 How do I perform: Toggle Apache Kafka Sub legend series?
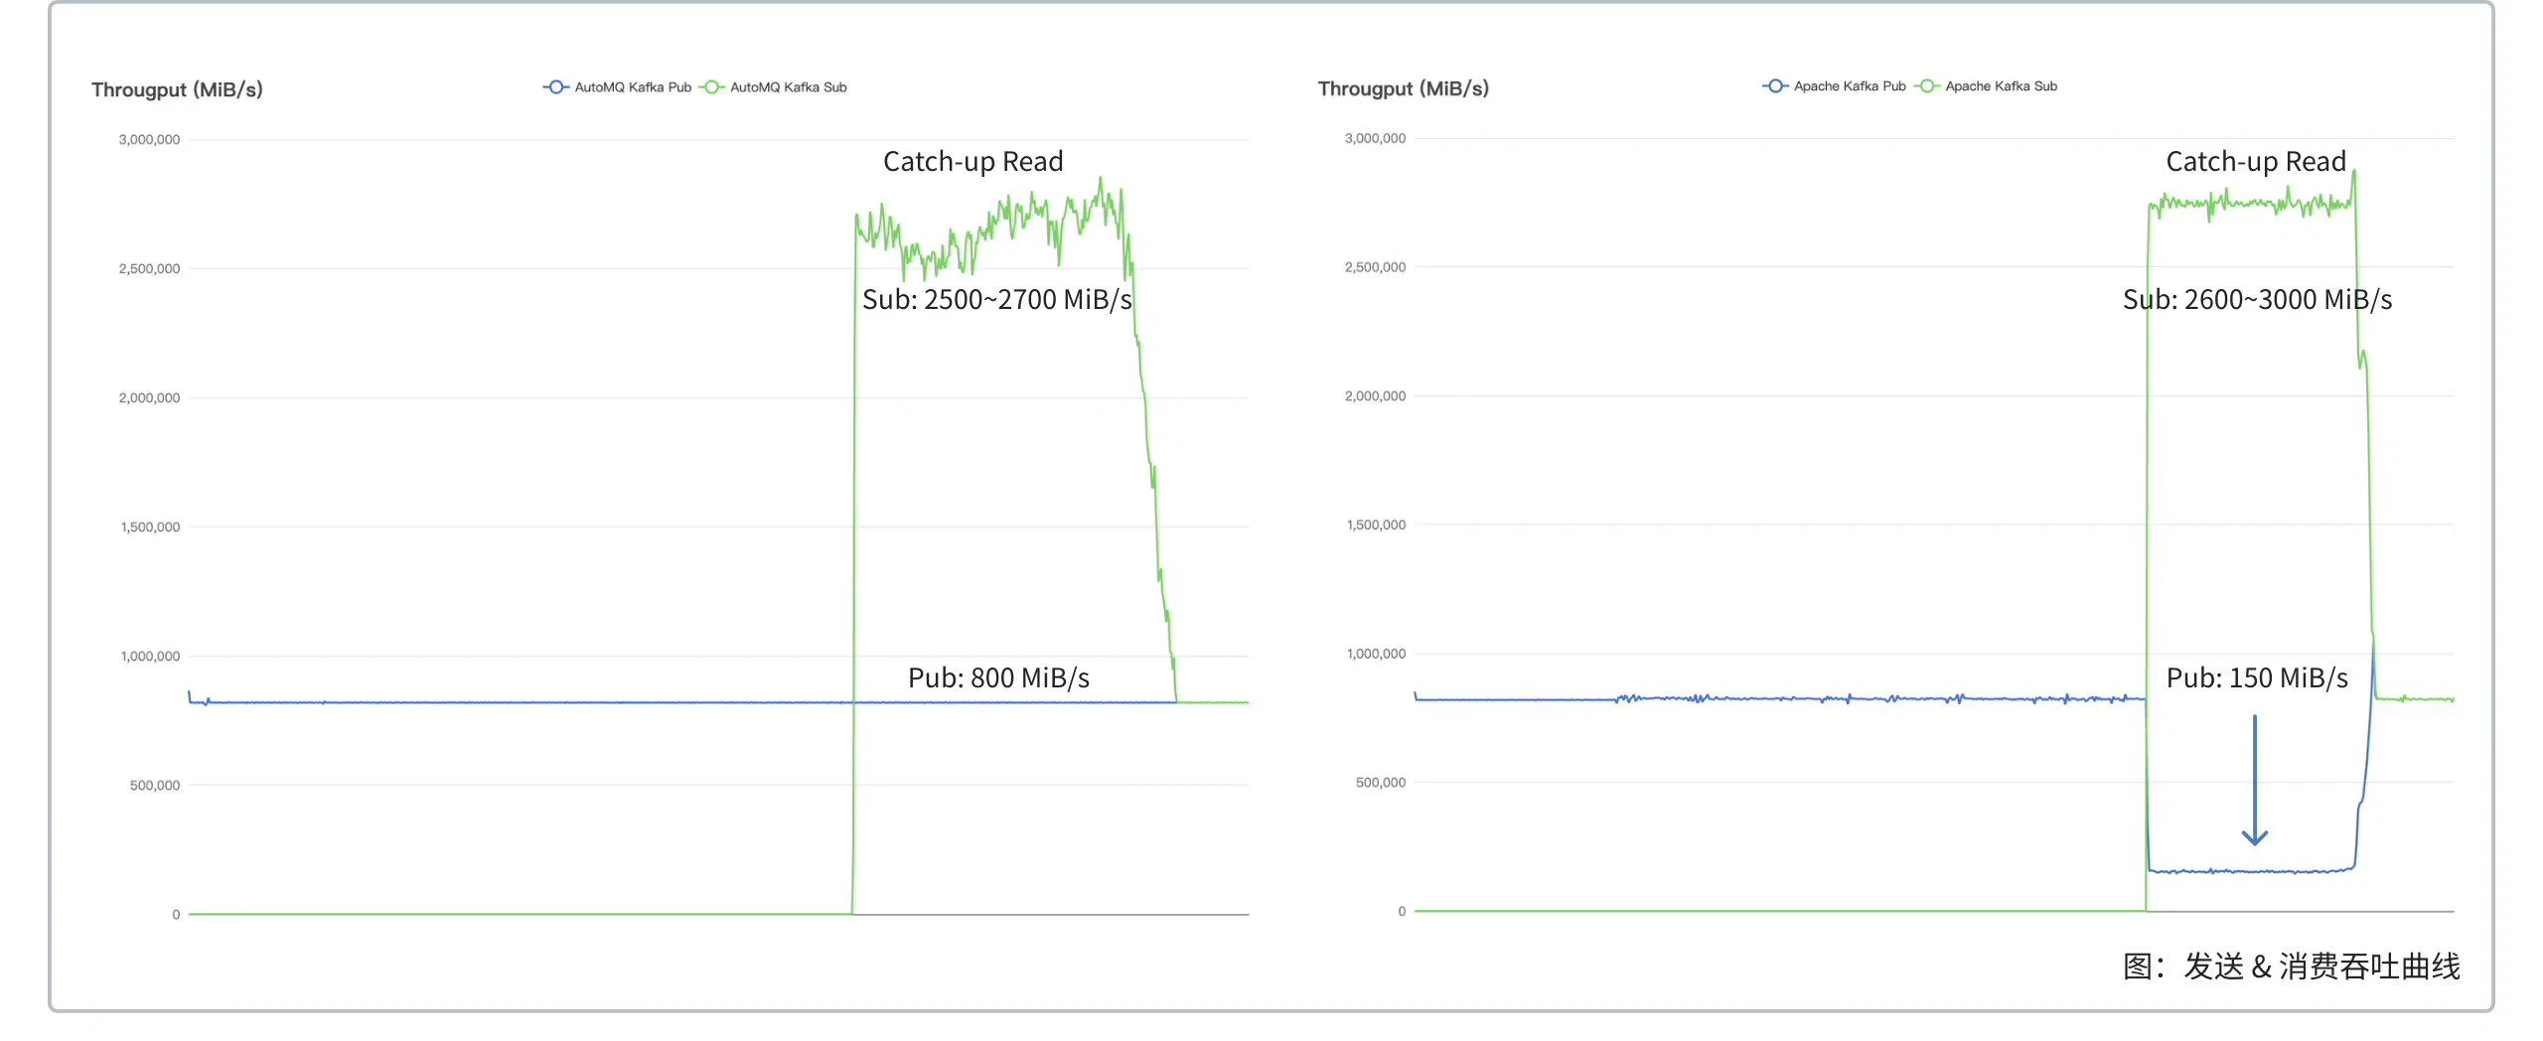tap(1986, 86)
